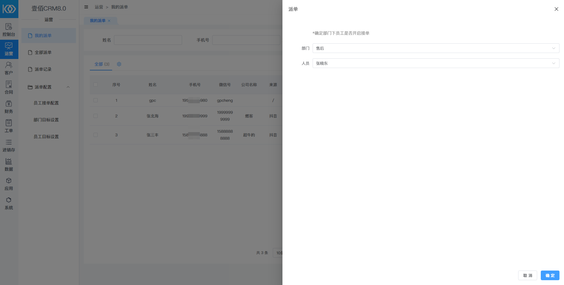
Task: Click the 手机号 column header
Action: [x=195, y=85]
